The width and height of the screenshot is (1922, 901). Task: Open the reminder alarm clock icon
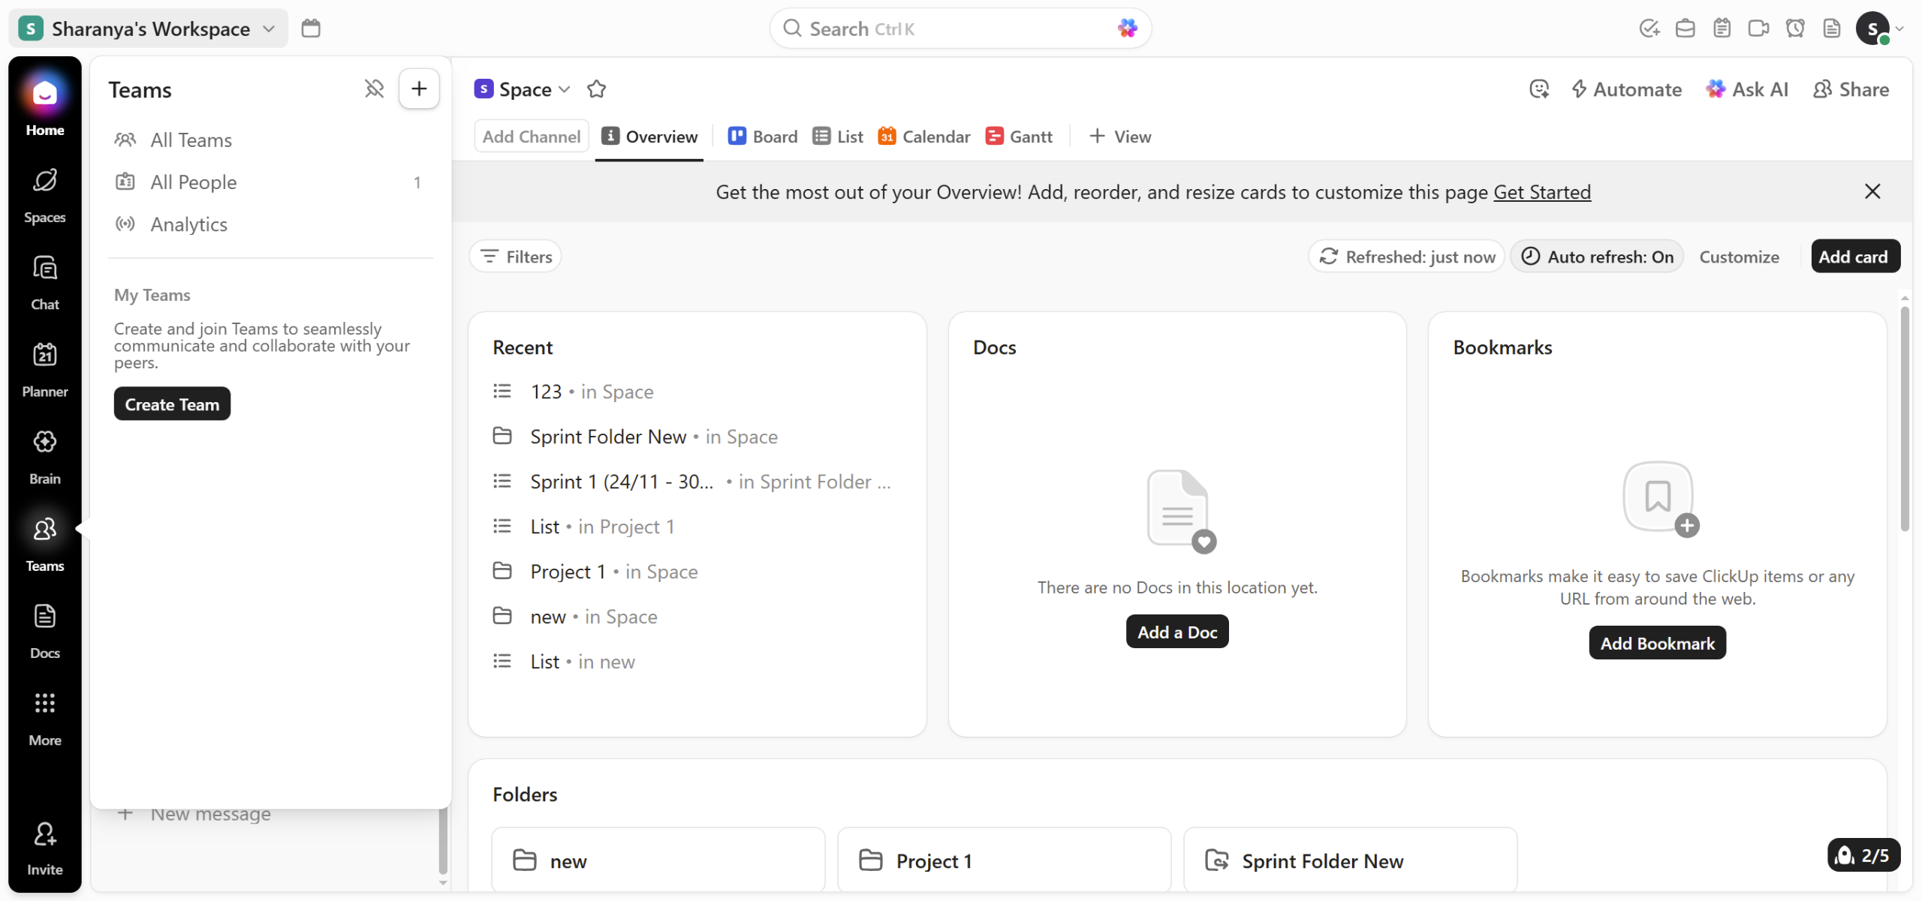coord(1795,29)
